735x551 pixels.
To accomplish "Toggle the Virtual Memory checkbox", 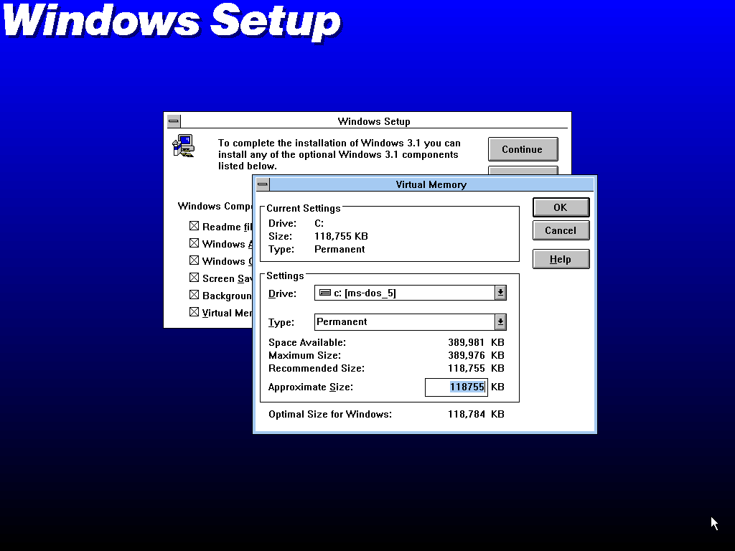I will point(194,312).
